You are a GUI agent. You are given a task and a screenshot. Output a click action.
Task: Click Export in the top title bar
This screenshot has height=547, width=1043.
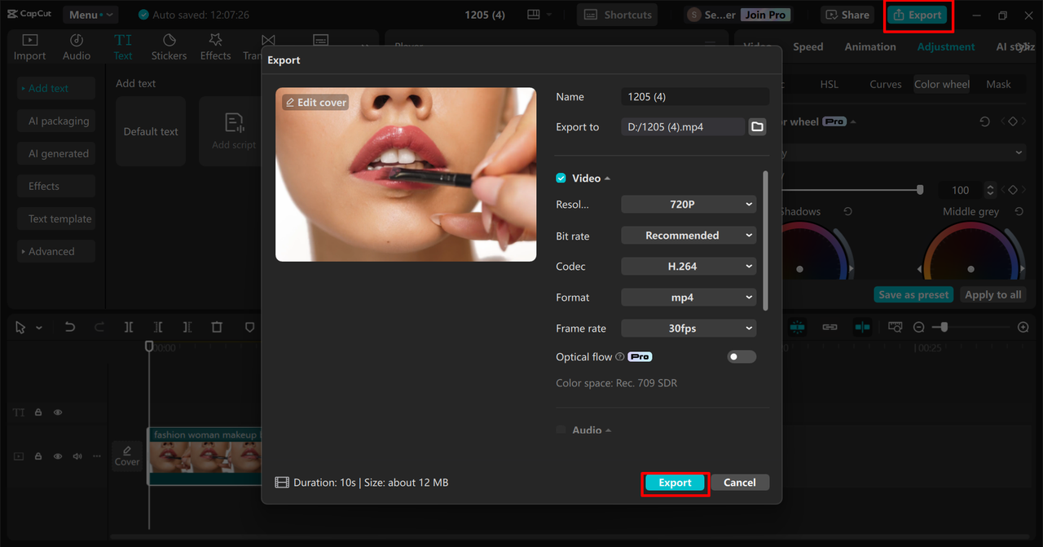(918, 15)
